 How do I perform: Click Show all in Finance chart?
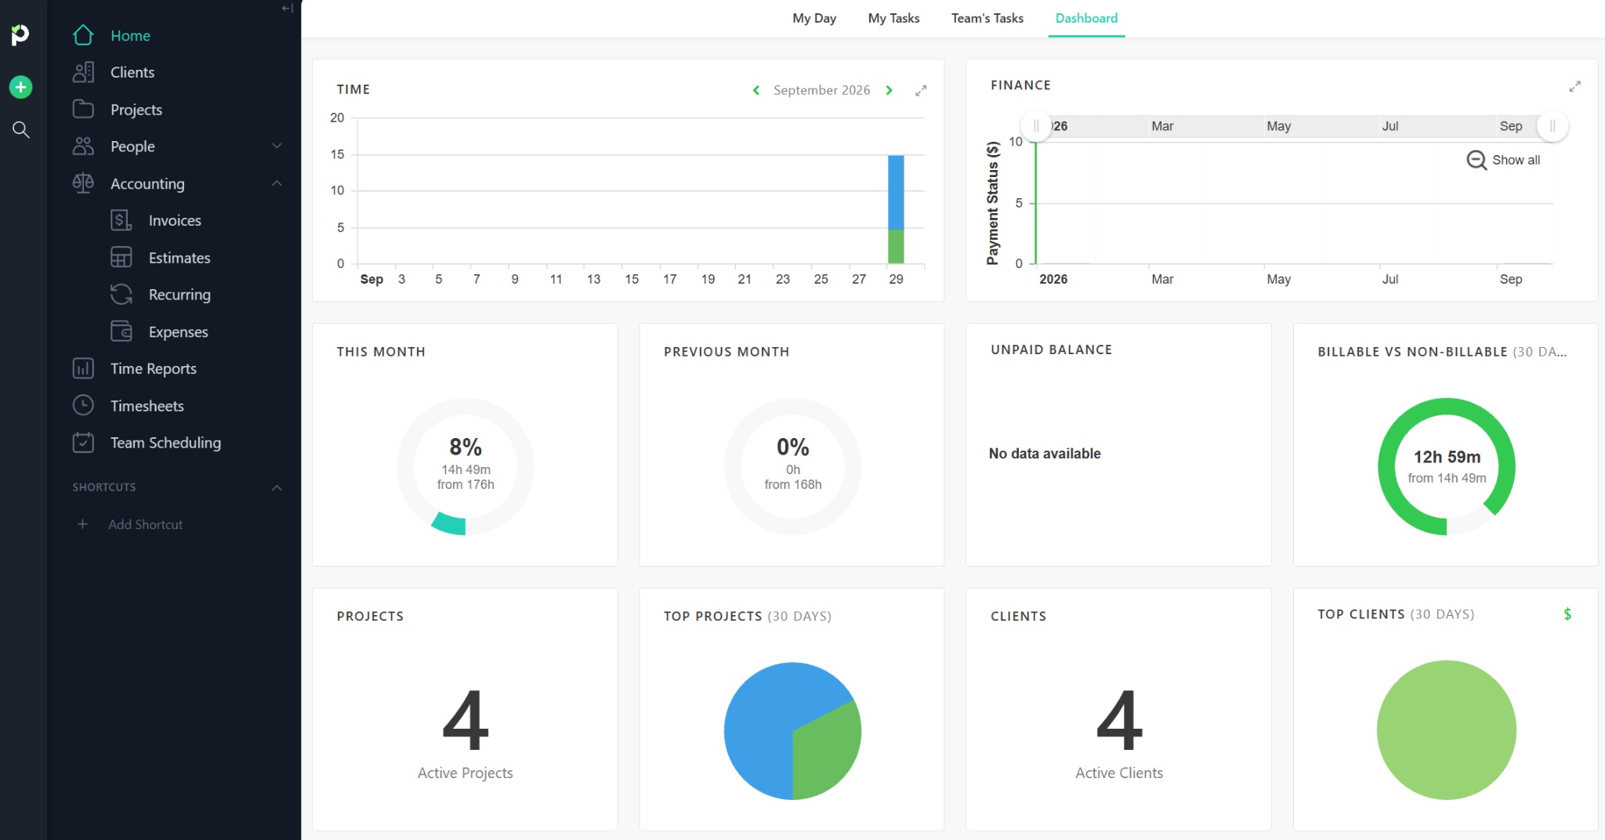[1504, 160]
